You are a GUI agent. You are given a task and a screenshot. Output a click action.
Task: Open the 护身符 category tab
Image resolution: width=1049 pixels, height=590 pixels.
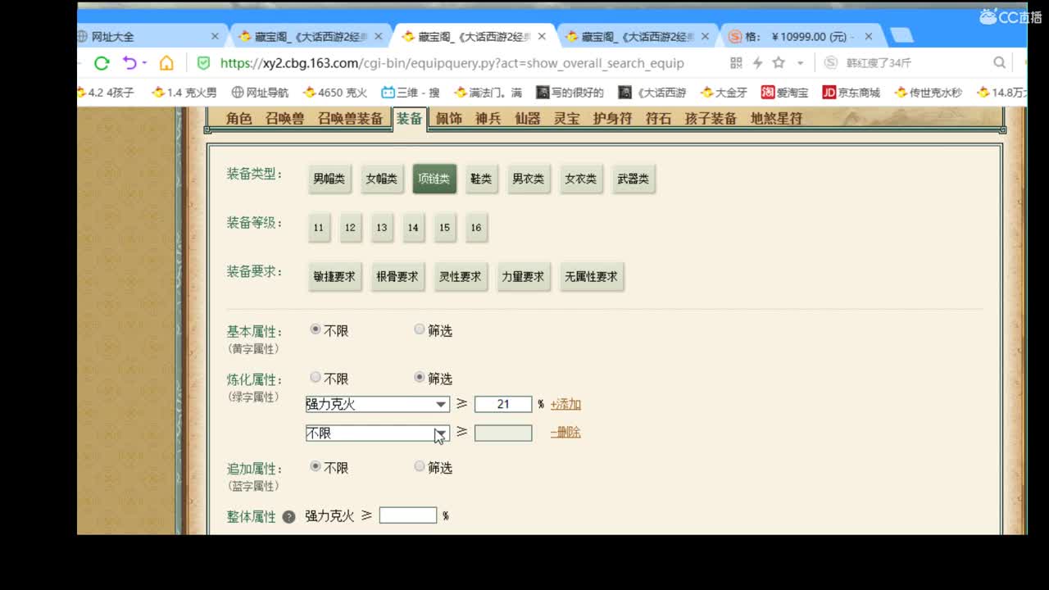[x=612, y=119]
